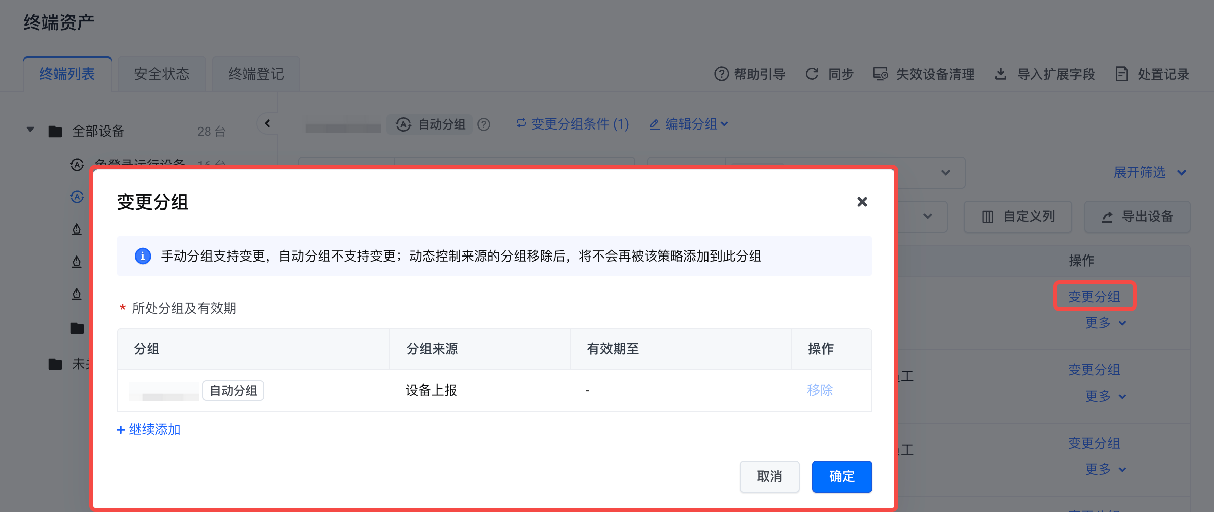Click the blue info icon in the notice
This screenshot has height=512, width=1214.
click(143, 256)
